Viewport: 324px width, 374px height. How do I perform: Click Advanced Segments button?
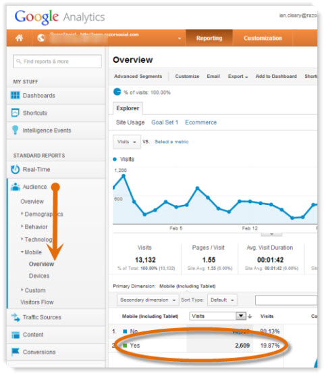[x=138, y=76]
